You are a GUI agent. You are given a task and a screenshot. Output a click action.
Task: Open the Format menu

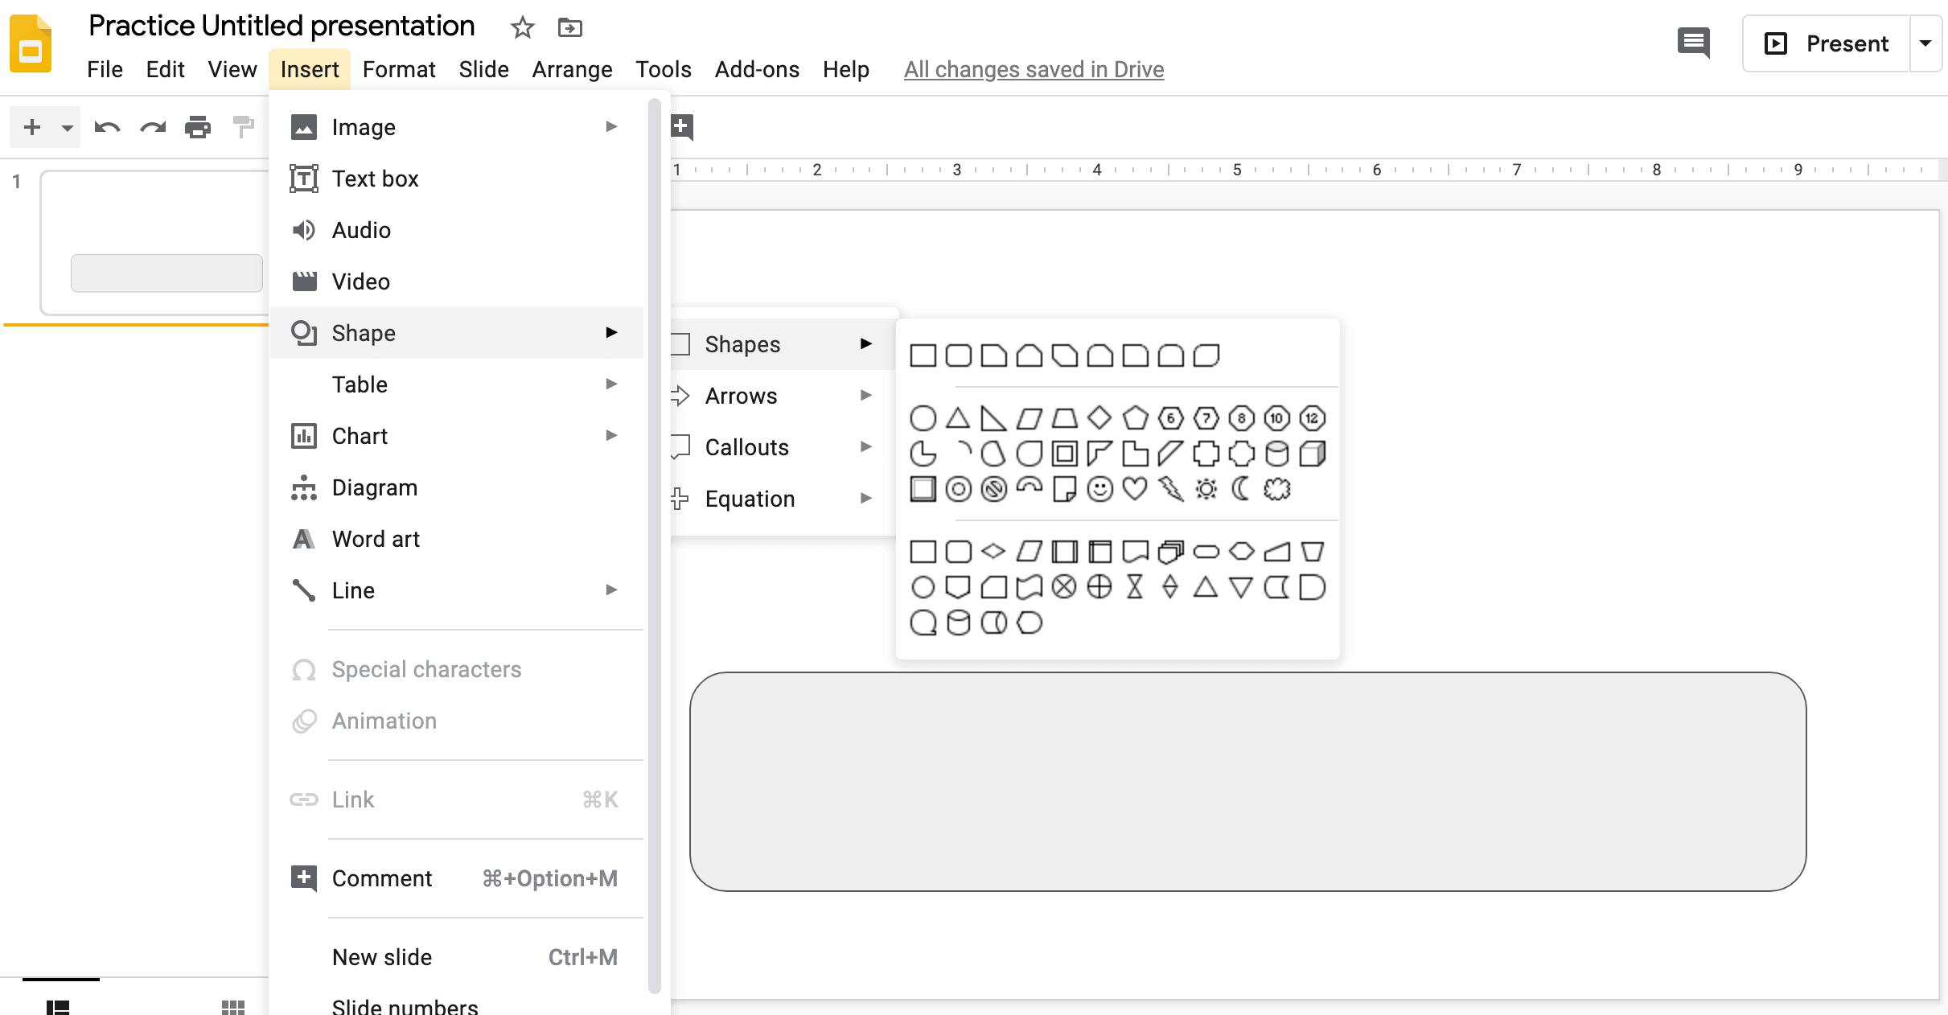(399, 69)
